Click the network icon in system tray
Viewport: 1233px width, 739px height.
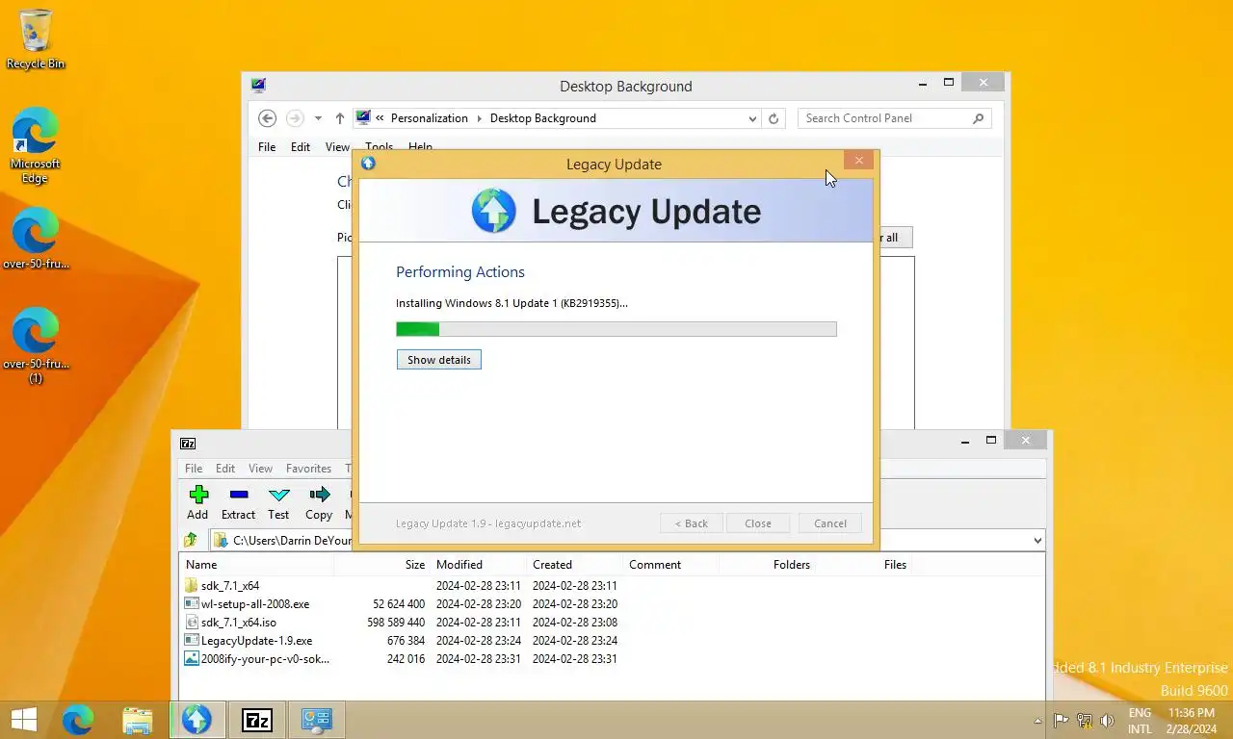click(x=1085, y=720)
